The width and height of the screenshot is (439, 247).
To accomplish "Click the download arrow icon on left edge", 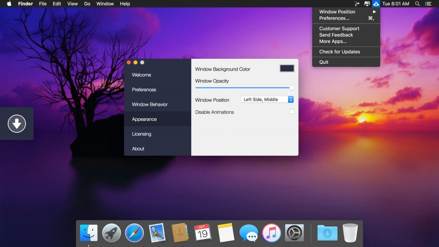I will 17,124.
